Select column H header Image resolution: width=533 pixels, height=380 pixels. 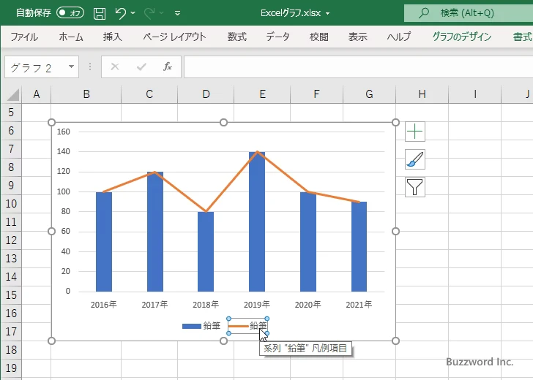pos(422,94)
